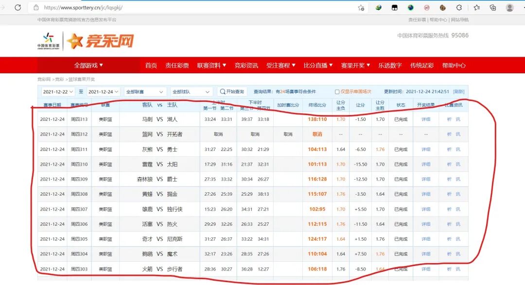Open 责任彩票 in the red navigation bar
The image size is (525, 285).
[x=177, y=65]
